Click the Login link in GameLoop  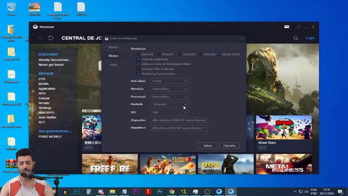[x=310, y=38]
